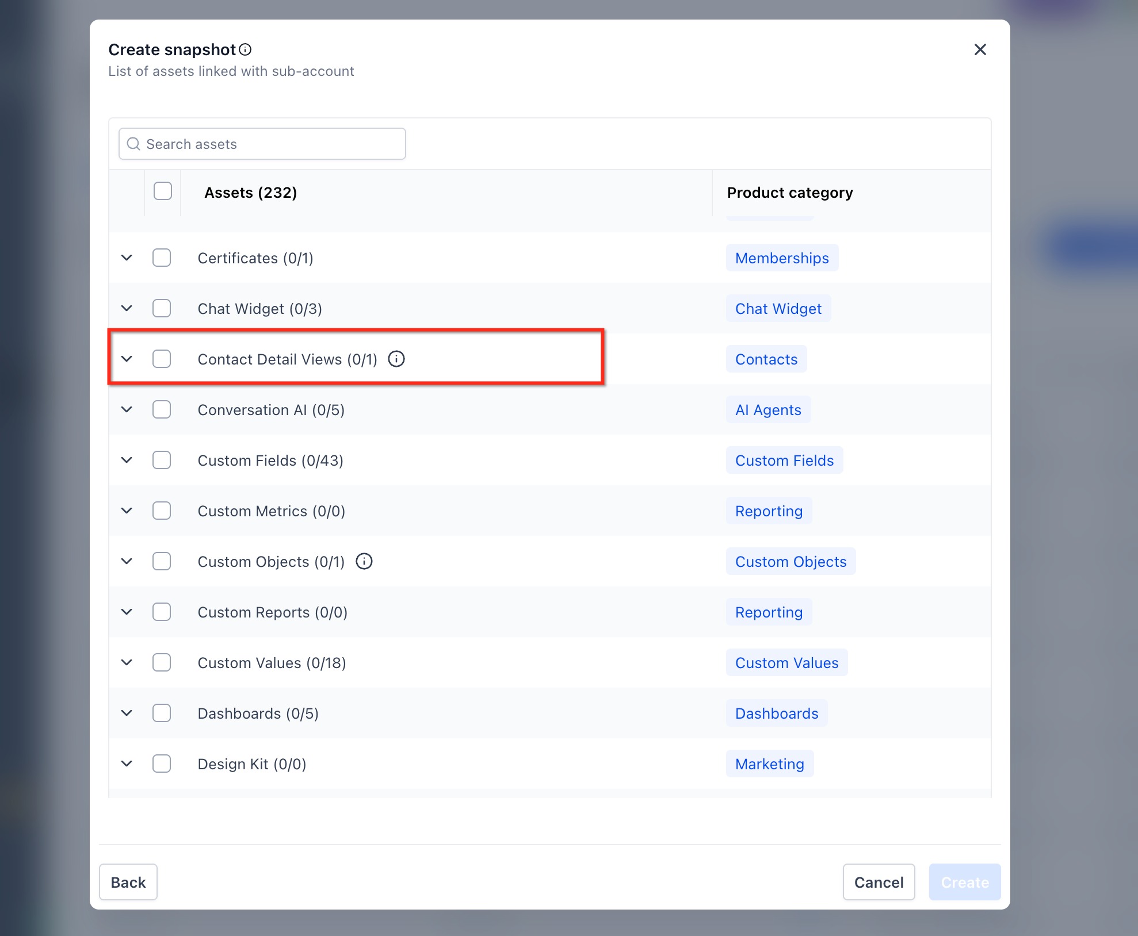The width and height of the screenshot is (1138, 936).
Task: Click the info icon next to Contact Detail Views
Action: 396,359
